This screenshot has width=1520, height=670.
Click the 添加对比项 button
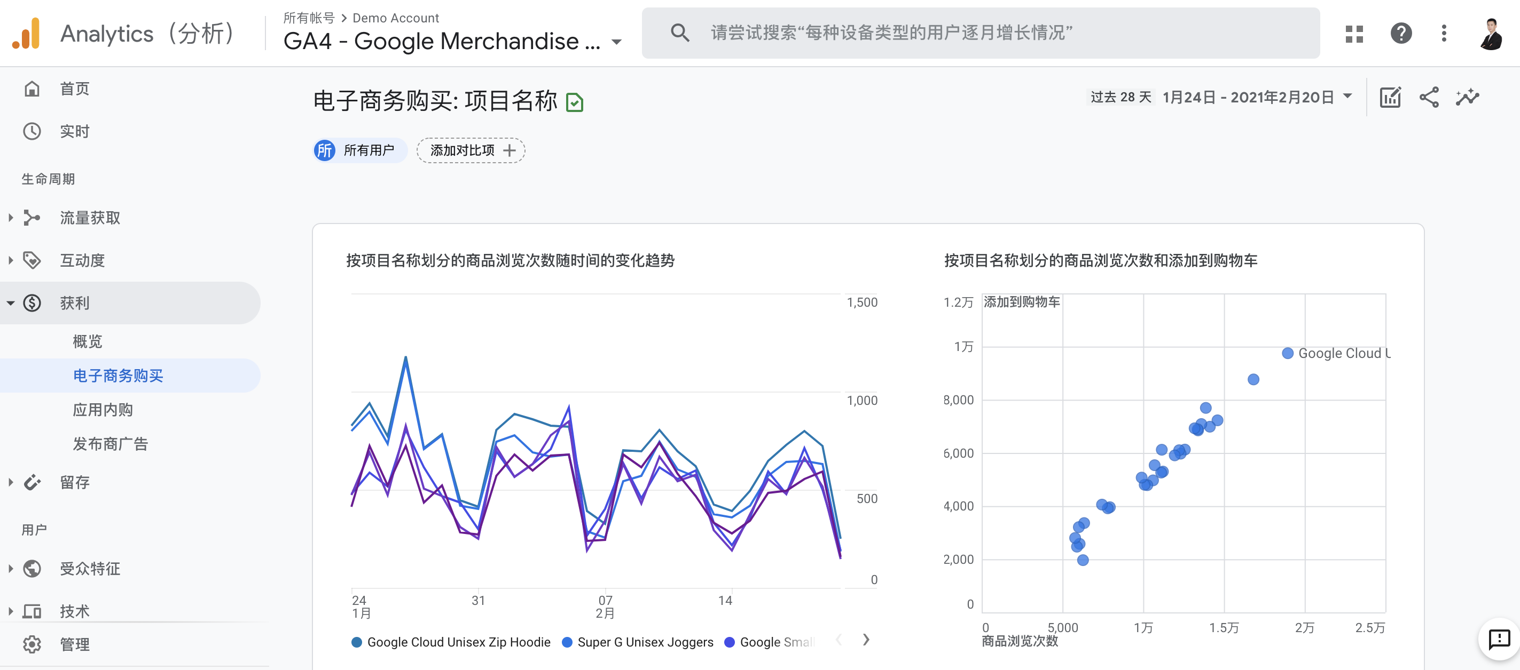click(471, 150)
